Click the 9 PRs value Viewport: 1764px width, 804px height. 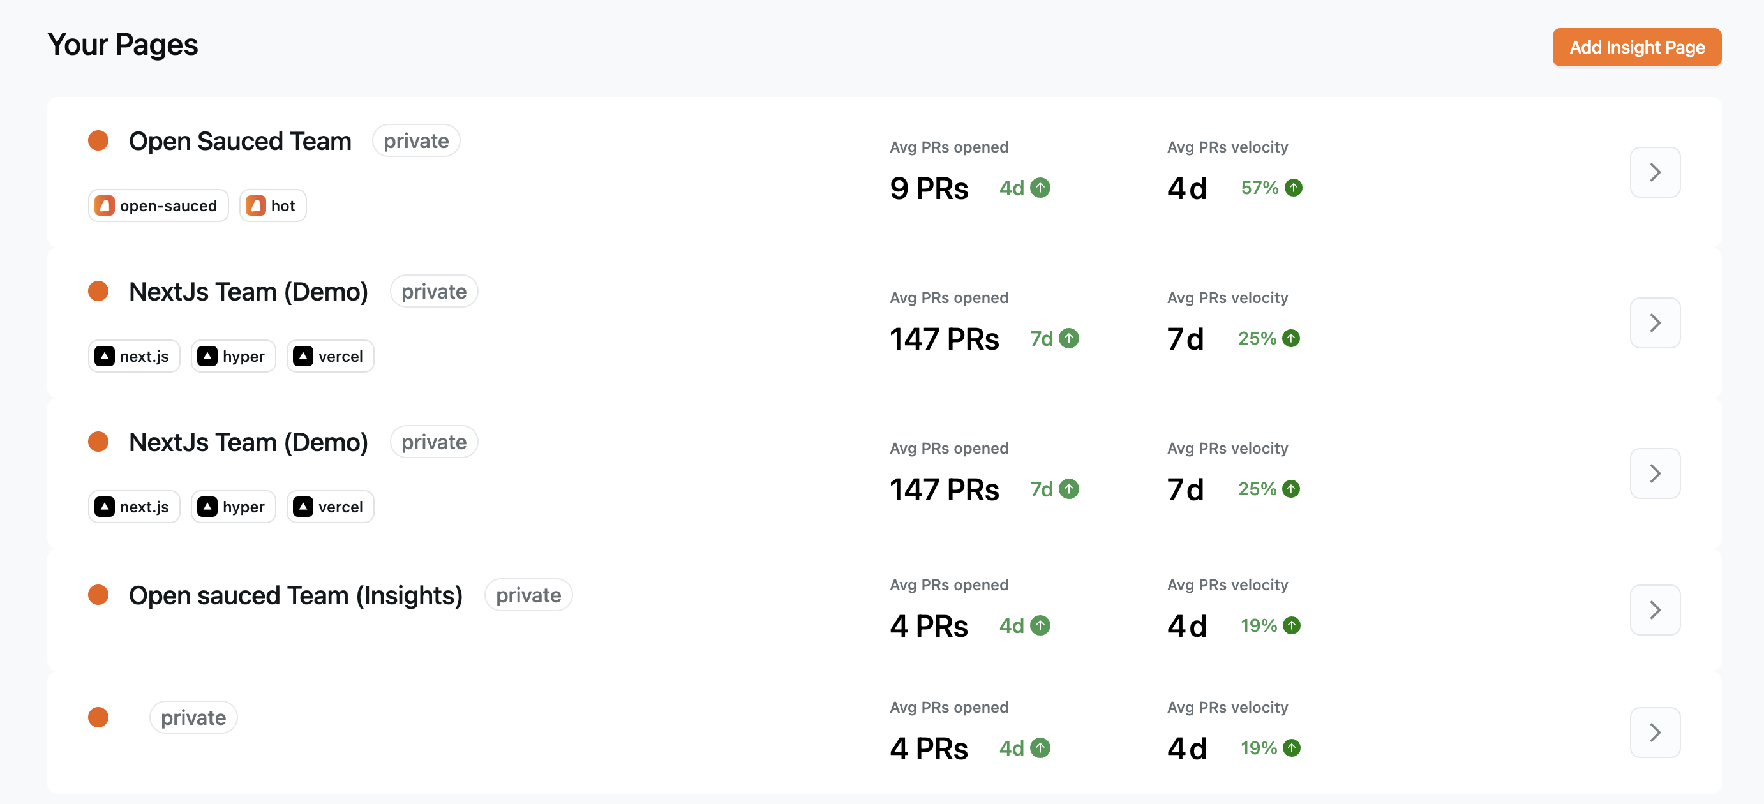(x=929, y=188)
